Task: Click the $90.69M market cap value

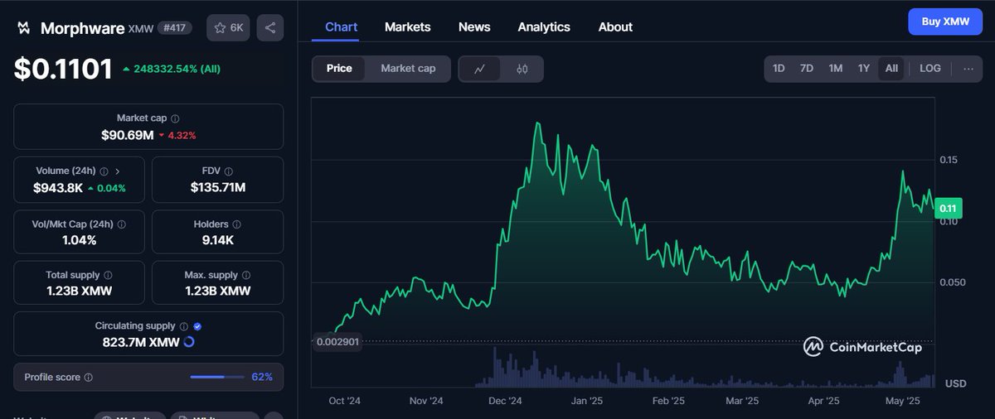Action: pos(128,134)
